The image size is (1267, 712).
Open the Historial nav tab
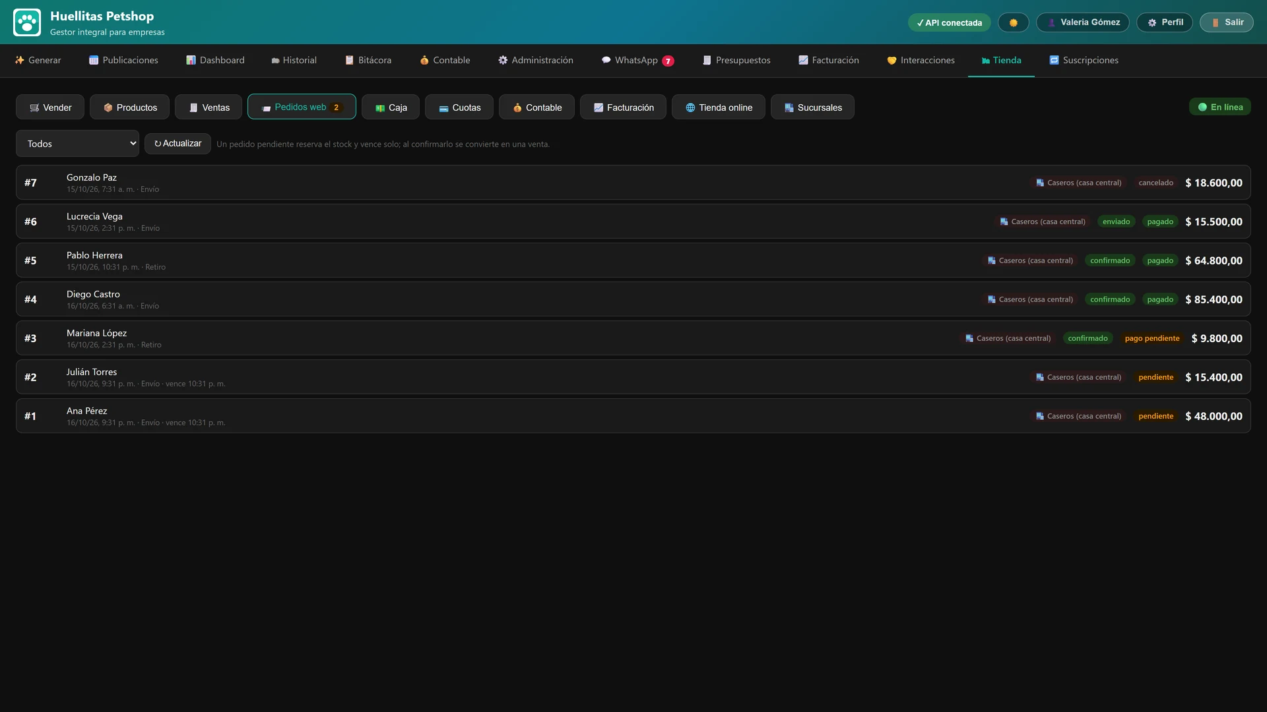tap(294, 60)
